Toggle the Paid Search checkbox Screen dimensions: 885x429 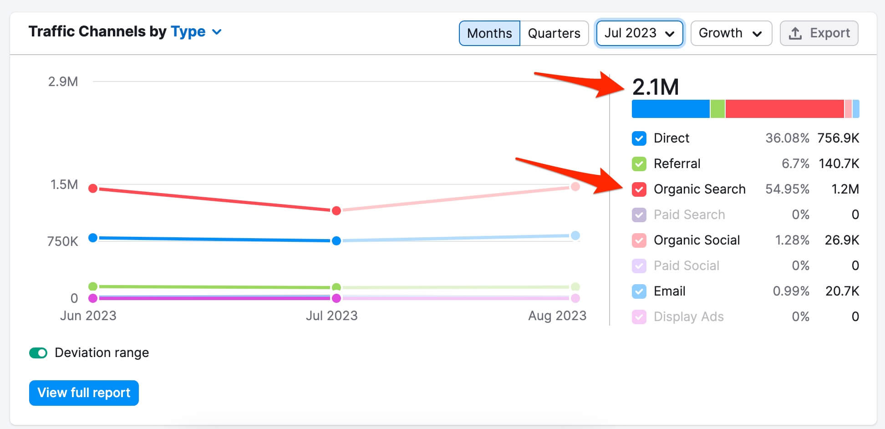(x=639, y=215)
